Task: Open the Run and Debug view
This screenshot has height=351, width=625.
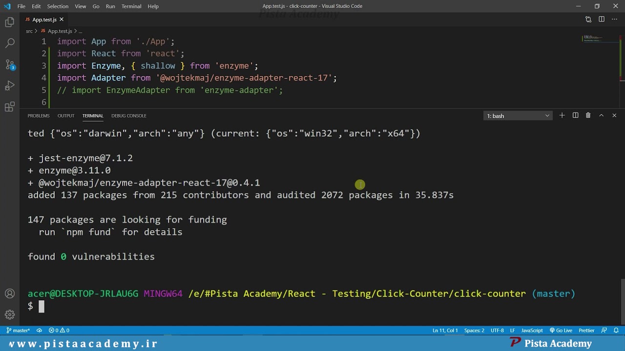Action: point(9,86)
